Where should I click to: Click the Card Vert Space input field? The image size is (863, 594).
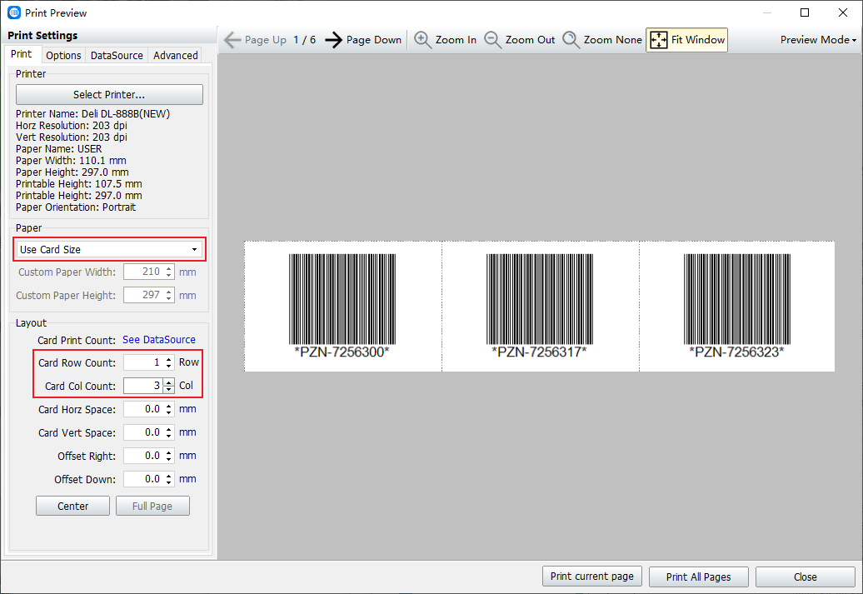pyautogui.click(x=143, y=432)
